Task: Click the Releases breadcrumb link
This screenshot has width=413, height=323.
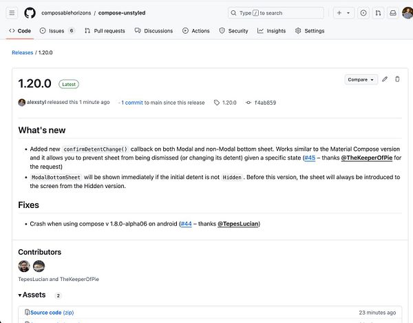Action: tap(23, 53)
